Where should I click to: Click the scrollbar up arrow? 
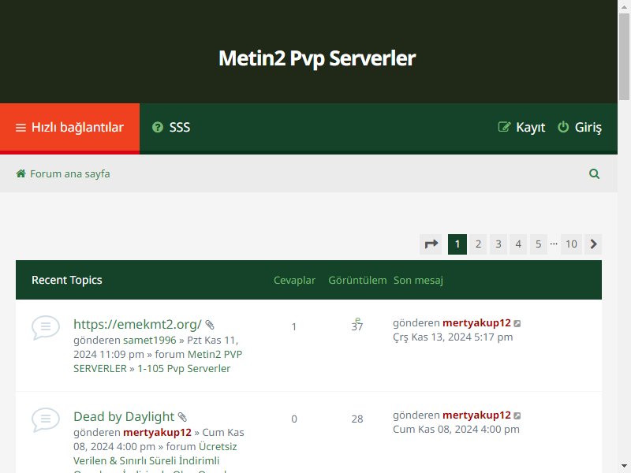click(x=624, y=6)
